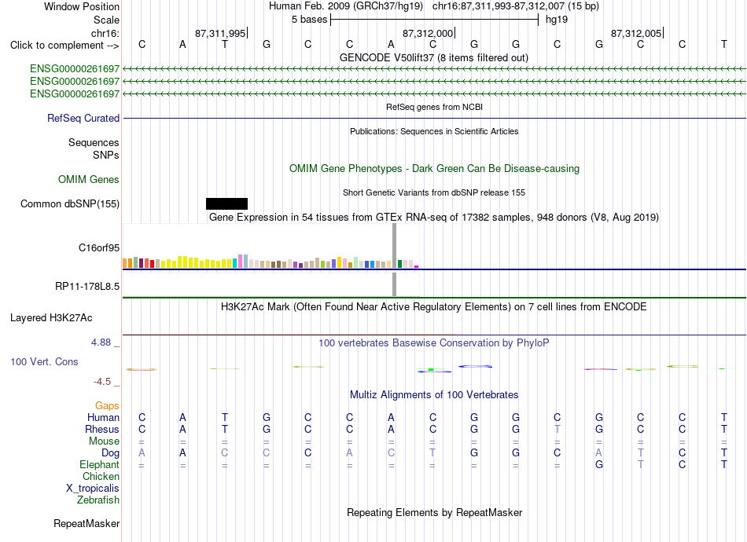Select the Elephant alignment row label

(100, 465)
